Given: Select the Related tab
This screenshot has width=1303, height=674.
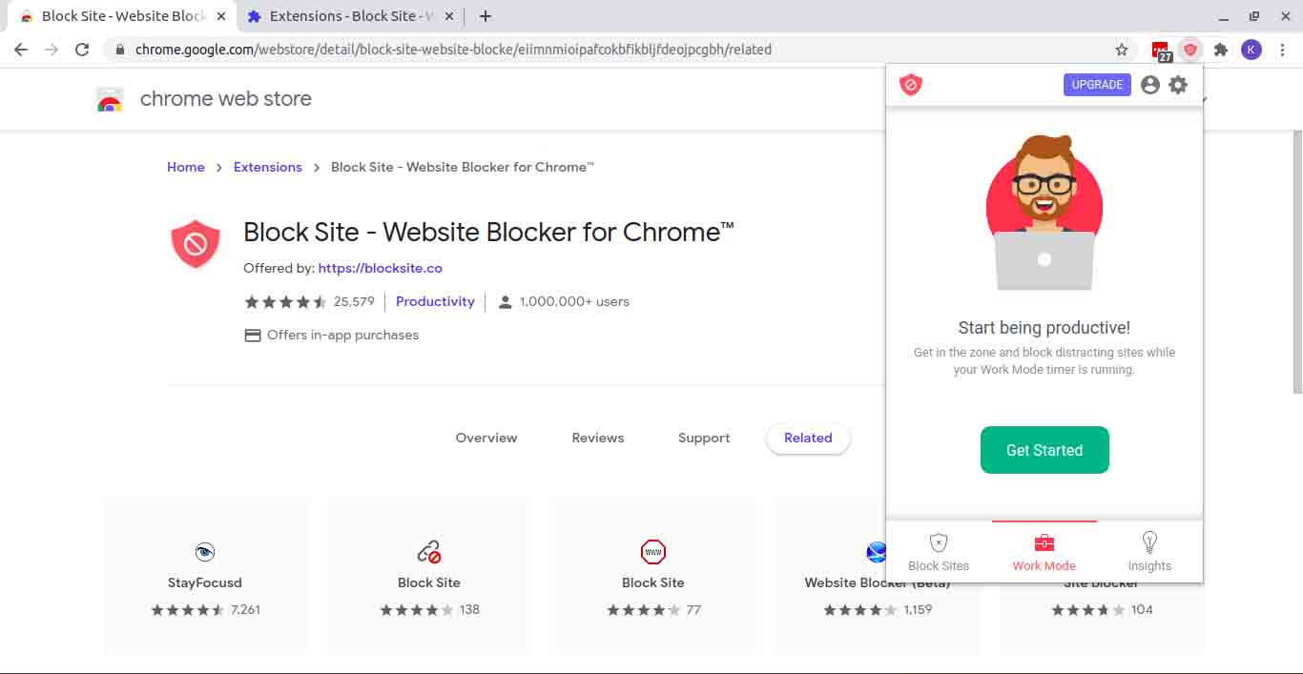Looking at the screenshot, I should 808,439.
